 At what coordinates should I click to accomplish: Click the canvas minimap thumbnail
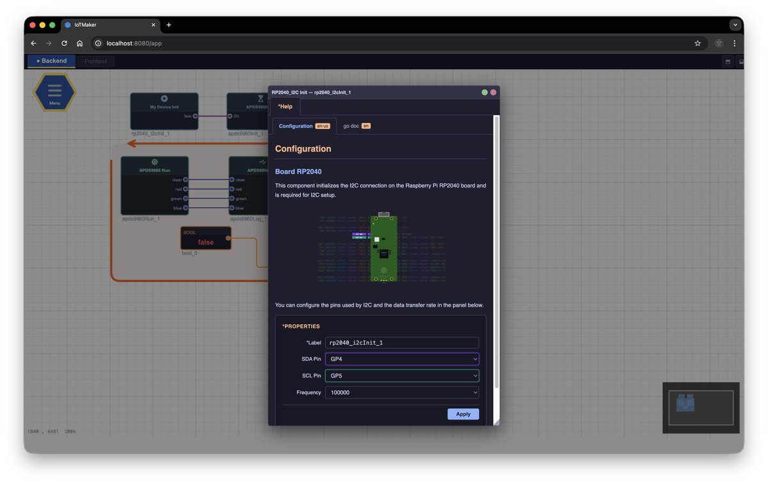pyautogui.click(x=701, y=408)
